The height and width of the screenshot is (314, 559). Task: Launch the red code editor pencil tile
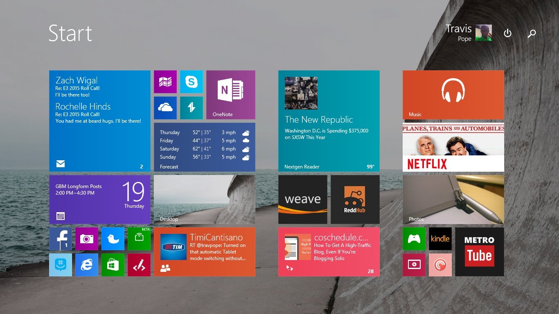click(139, 265)
